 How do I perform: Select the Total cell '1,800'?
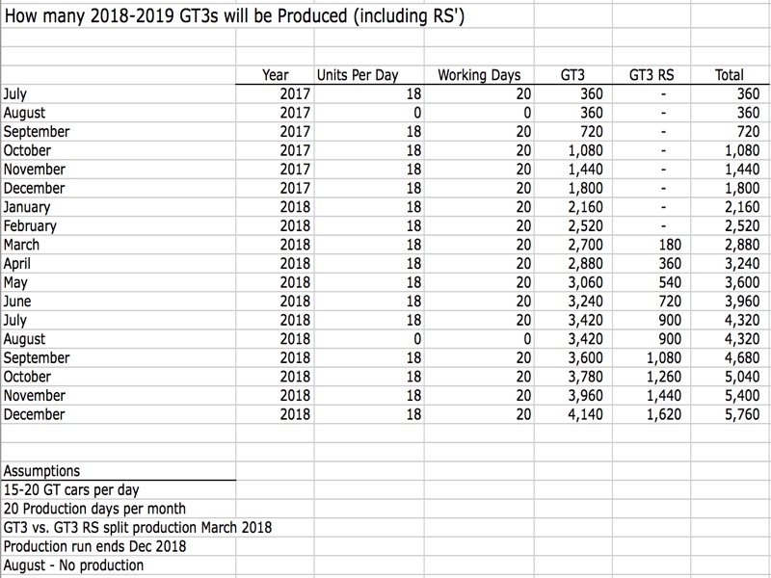coord(742,188)
